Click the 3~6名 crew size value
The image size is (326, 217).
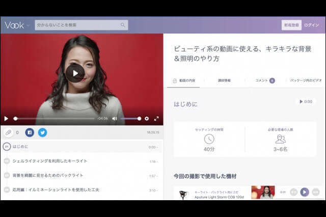(x=281, y=149)
